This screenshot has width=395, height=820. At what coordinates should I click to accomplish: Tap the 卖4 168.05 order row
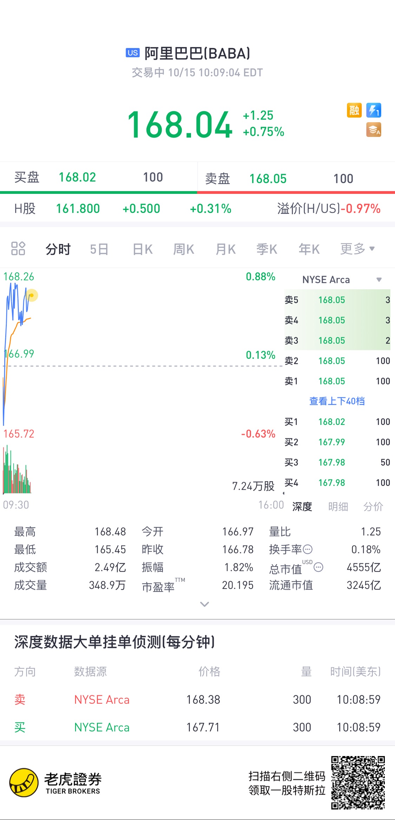click(x=337, y=320)
